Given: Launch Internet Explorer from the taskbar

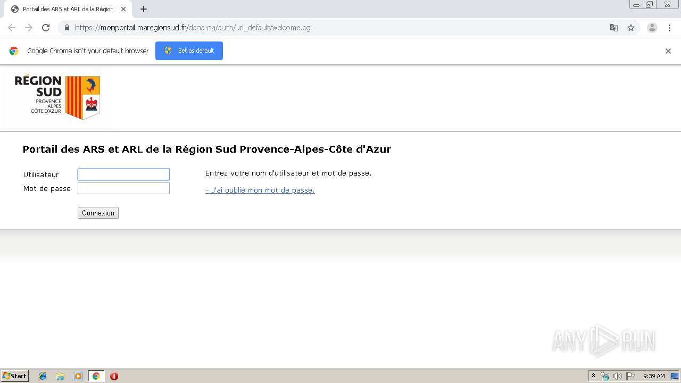Looking at the screenshot, I should click(x=43, y=376).
